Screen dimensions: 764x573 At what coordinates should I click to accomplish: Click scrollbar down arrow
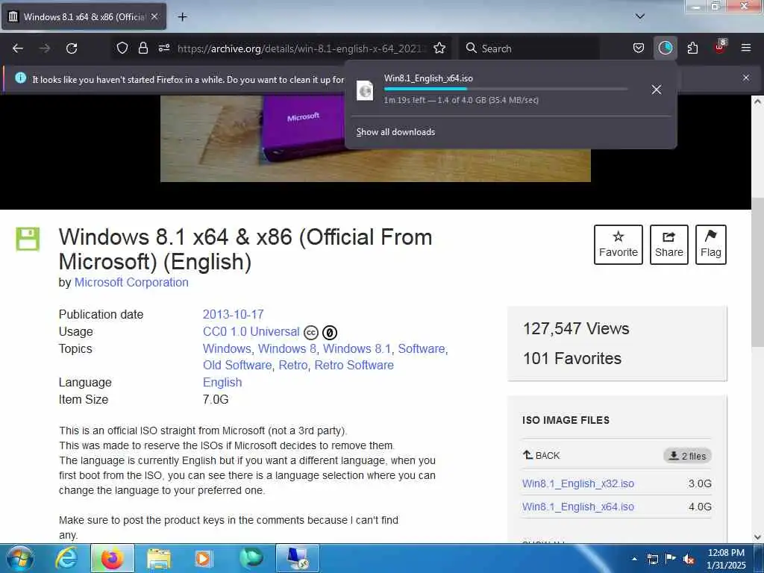pyautogui.click(x=757, y=537)
